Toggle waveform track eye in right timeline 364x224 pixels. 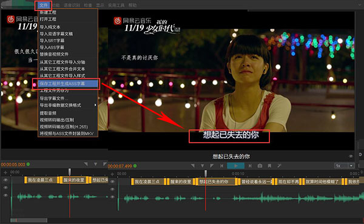[x=112, y=197]
